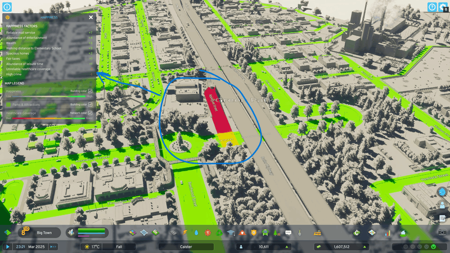Select the Spacious homes factor
The height and width of the screenshot is (253, 450).
click(49, 53)
